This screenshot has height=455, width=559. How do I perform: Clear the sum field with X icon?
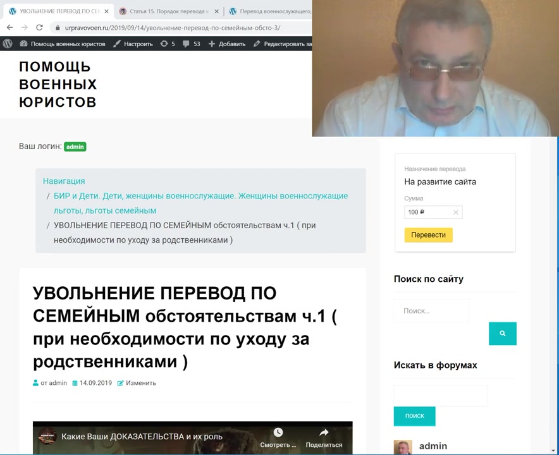[455, 212]
